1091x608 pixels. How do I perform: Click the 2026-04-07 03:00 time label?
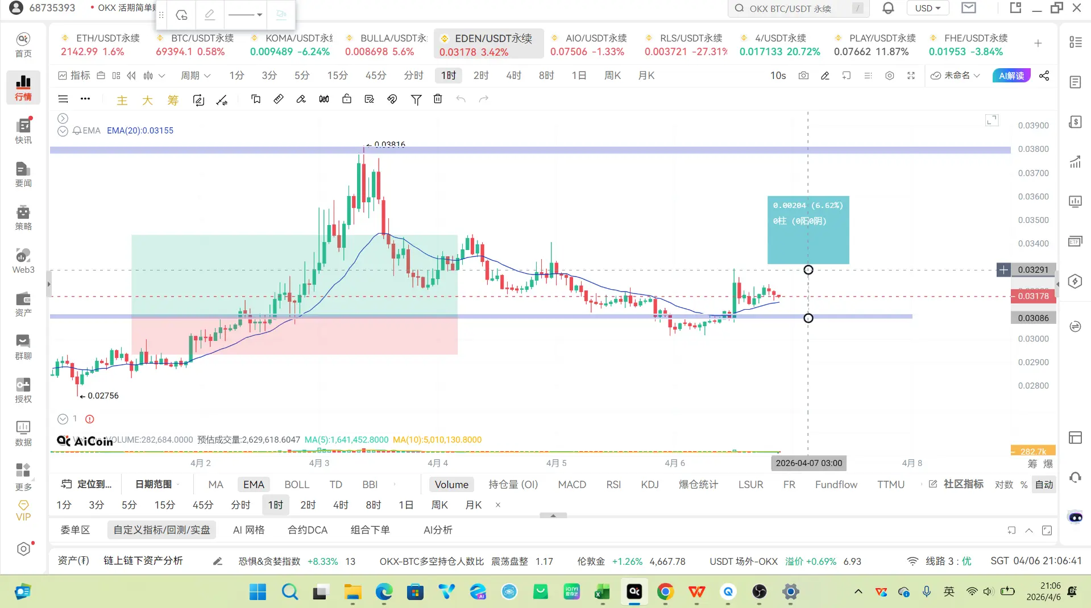808,463
